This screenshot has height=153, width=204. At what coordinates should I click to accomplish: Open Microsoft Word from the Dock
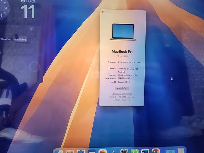[x=145, y=151]
